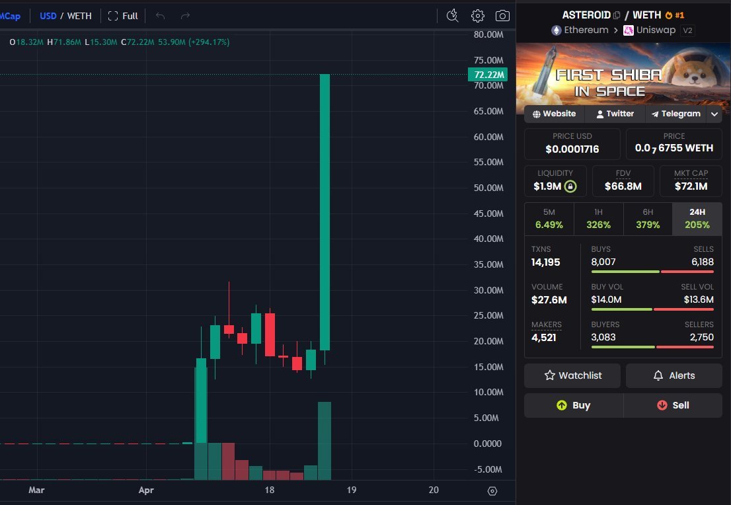
Task: Open the chart settings gear
Action: [478, 15]
